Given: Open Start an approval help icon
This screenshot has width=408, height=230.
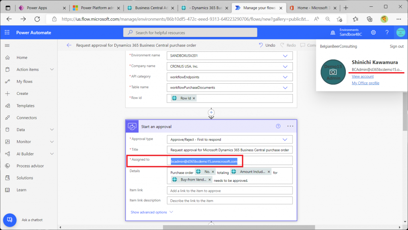Looking at the screenshot, I should (x=278, y=126).
